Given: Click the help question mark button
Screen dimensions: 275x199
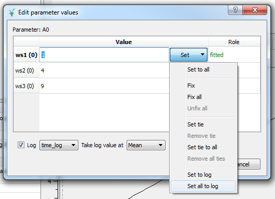Looking at the screenshot, I should 235,10.
